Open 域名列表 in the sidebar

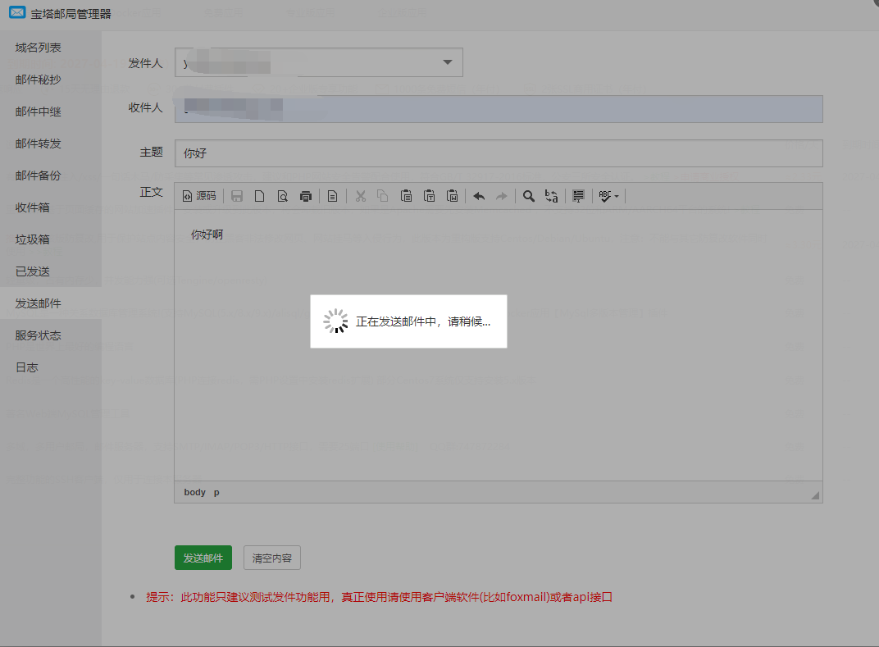point(38,48)
